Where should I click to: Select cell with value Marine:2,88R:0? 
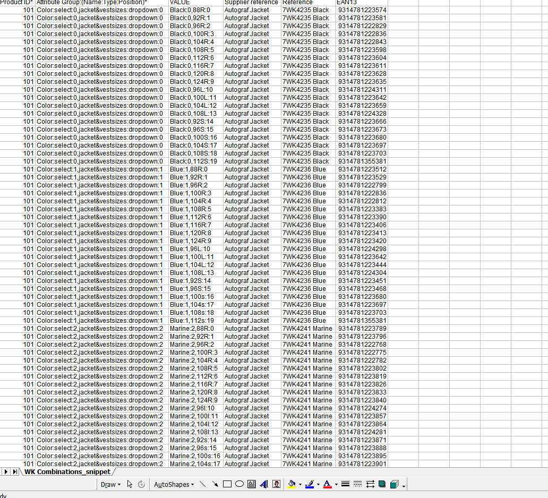tap(195, 329)
